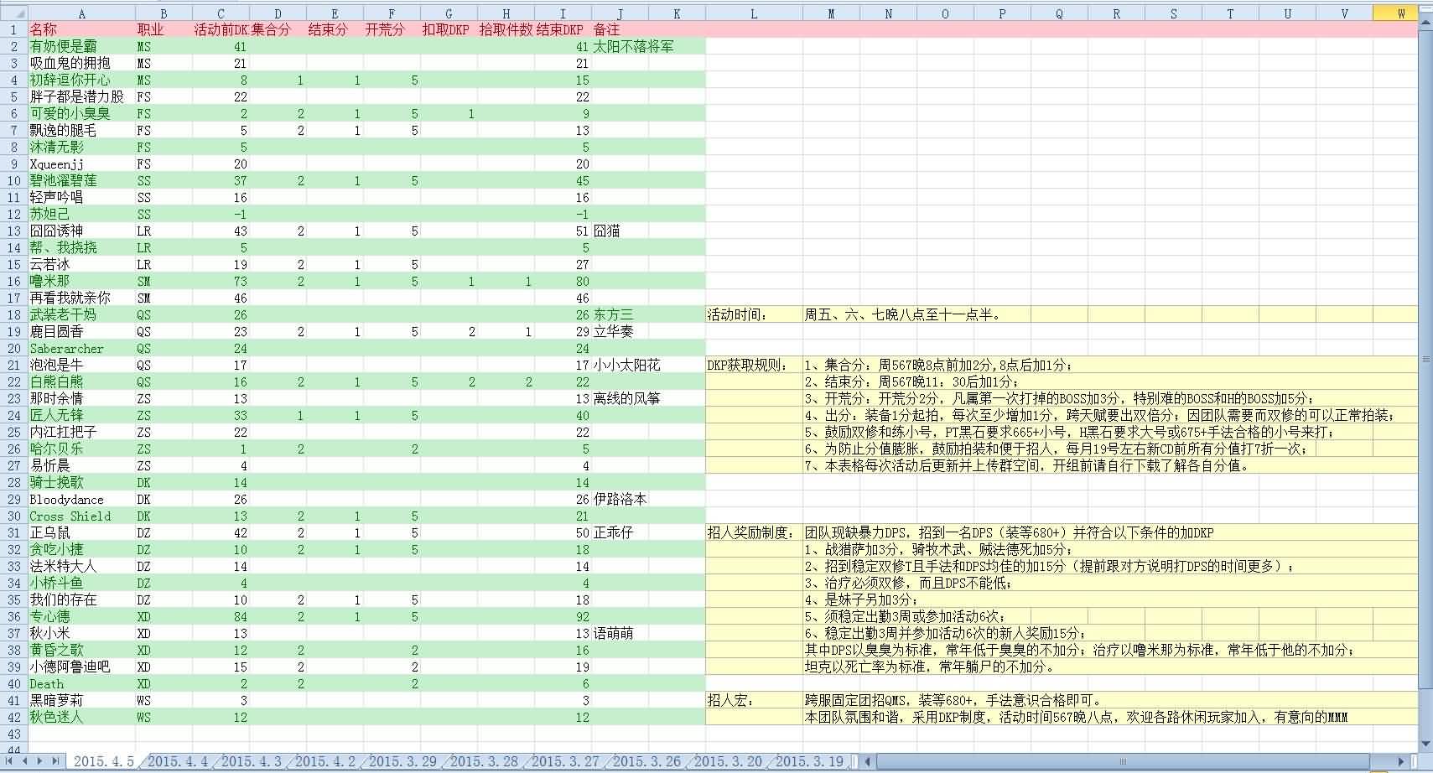Switch to the 2015.4.4 sheet tab
This screenshot has width=1433, height=773.
178,761
